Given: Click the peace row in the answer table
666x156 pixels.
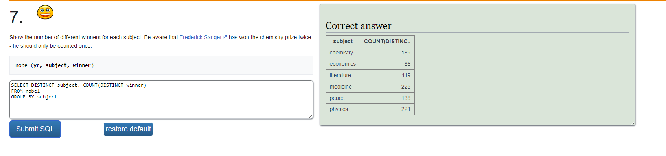Looking at the screenshot, I should 370,98.
